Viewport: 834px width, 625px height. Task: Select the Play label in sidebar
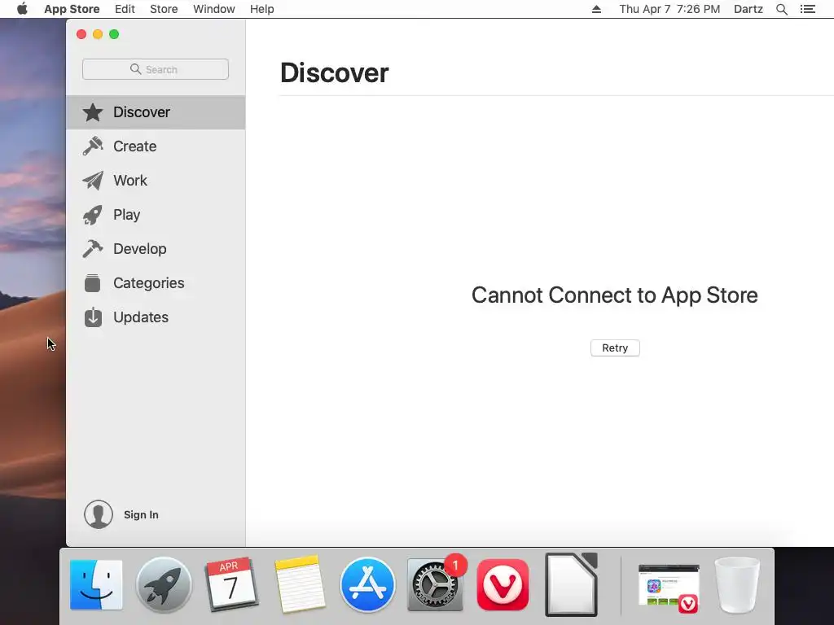click(x=126, y=215)
